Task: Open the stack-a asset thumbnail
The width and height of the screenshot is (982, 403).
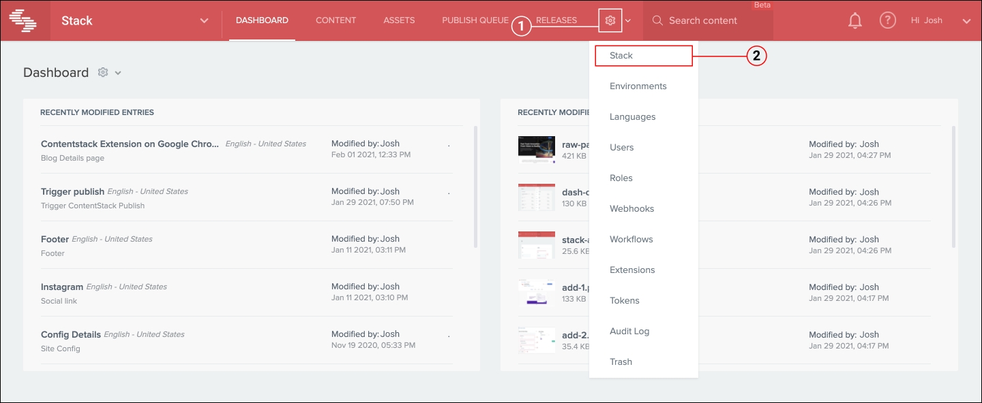Action: point(537,245)
